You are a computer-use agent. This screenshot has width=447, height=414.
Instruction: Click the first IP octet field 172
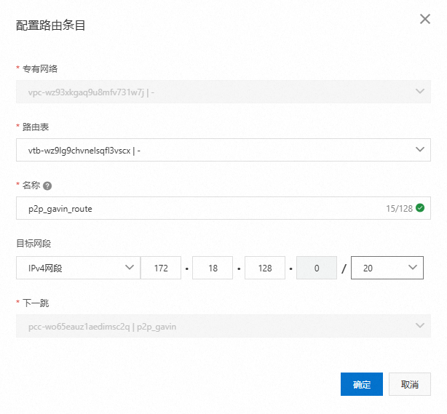point(161,268)
